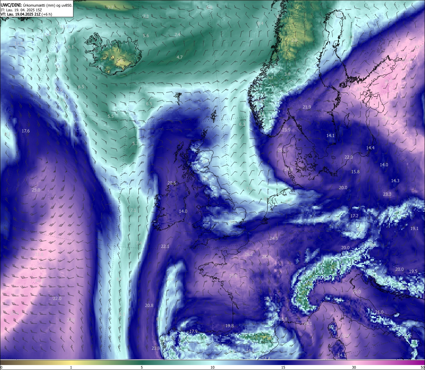Click the 'IT: Lau. 19. 04. 2025 15Z' line

click(x=21, y=10)
